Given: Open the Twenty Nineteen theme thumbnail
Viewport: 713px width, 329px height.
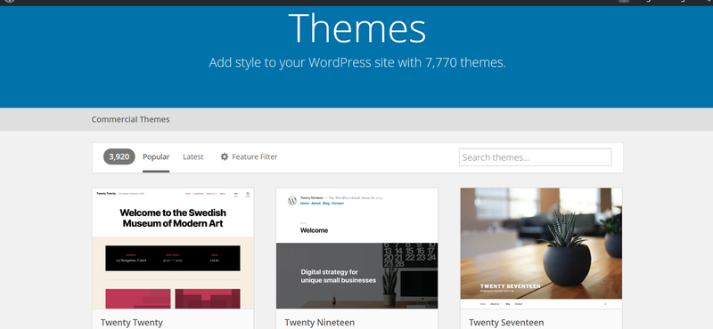Looking at the screenshot, I should tap(357, 248).
